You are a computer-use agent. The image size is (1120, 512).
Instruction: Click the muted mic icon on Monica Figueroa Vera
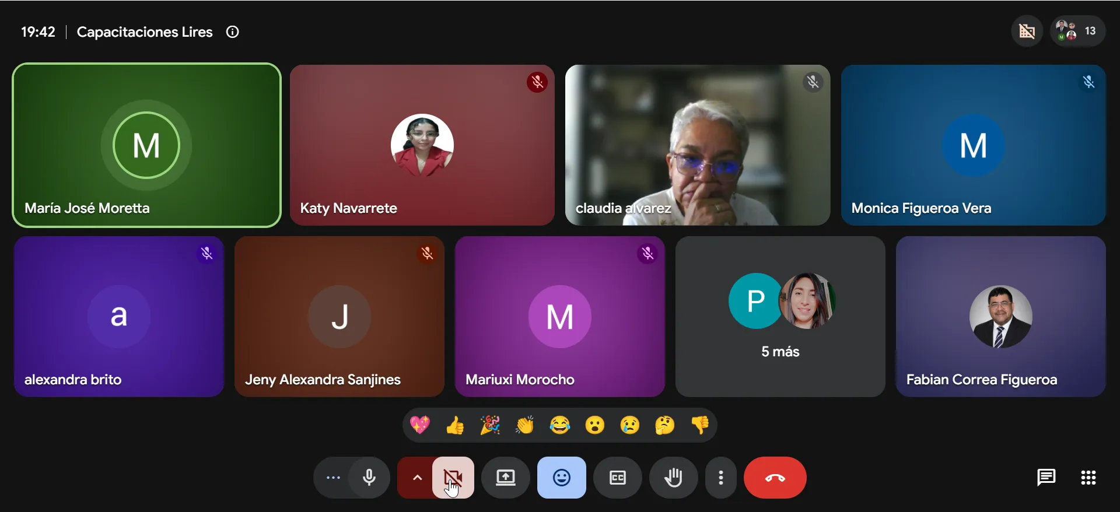pos(1088,82)
